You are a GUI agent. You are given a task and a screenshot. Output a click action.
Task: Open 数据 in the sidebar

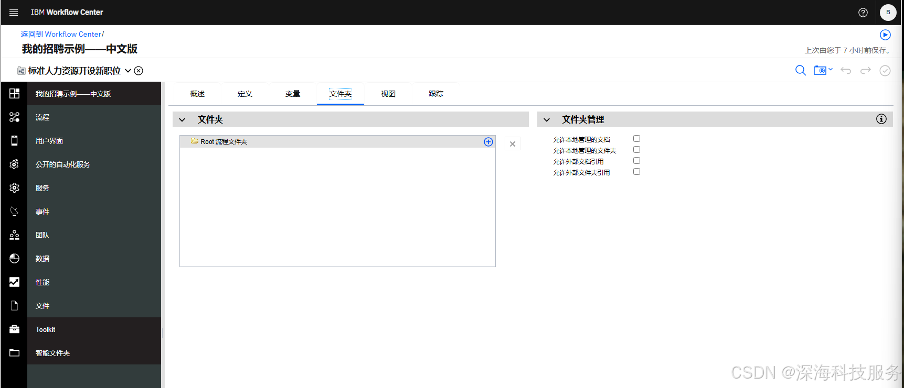coord(94,259)
